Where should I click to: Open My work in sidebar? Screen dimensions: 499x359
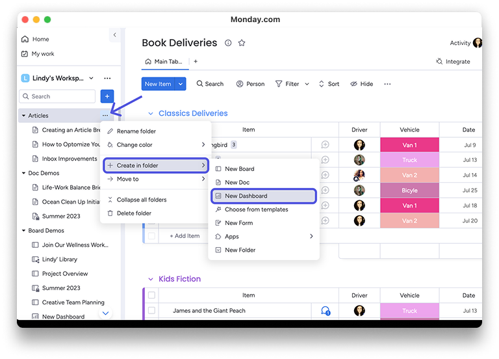(x=38, y=53)
